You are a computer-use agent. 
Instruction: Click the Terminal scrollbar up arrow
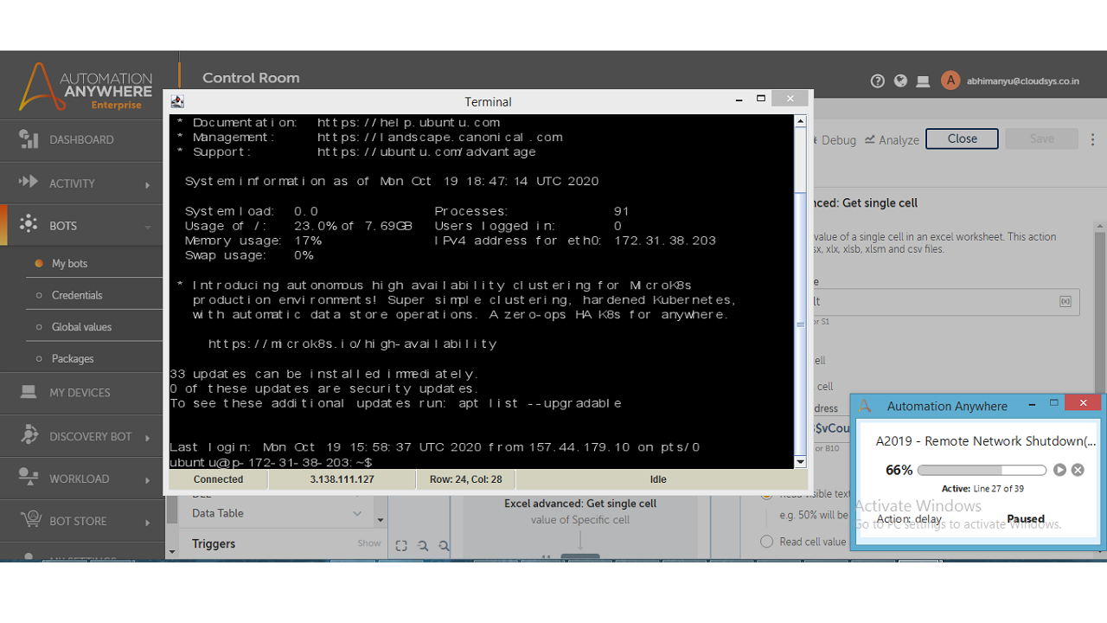[800, 121]
